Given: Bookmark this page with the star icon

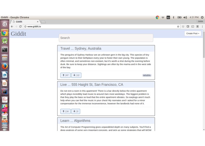Looking at the screenshot, I should click(178, 26).
